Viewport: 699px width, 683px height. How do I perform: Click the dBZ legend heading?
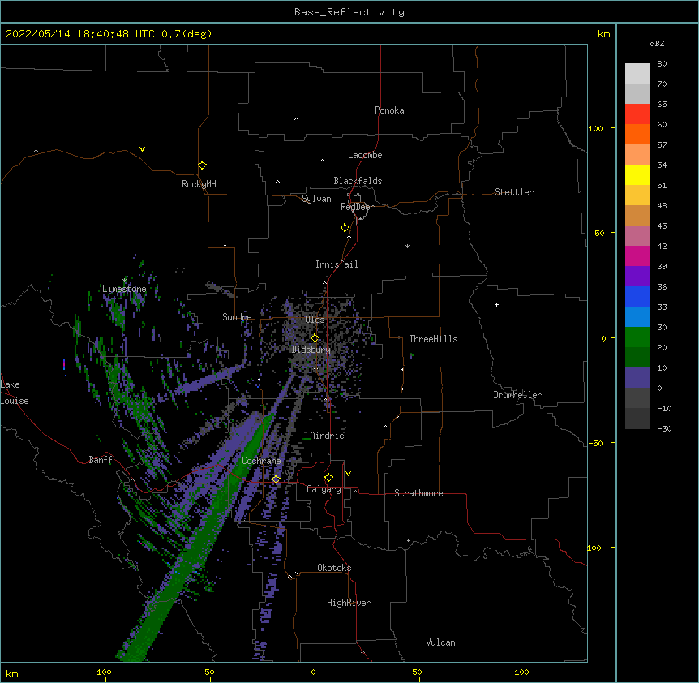pos(657,43)
